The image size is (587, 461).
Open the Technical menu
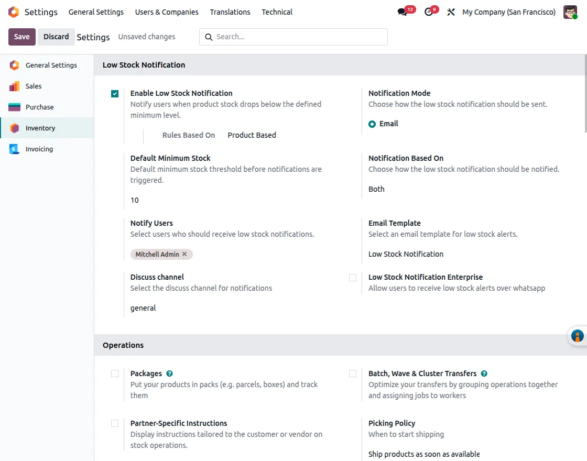coord(277,12)
